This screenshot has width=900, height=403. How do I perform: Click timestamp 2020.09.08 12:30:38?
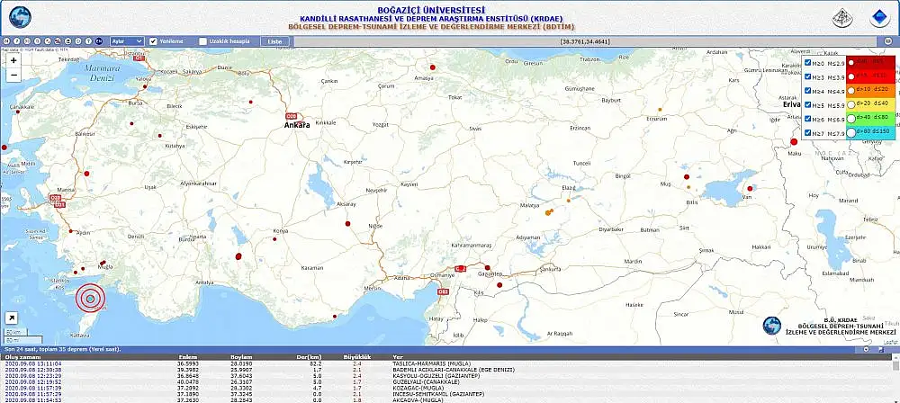click(x=33, y=371)
